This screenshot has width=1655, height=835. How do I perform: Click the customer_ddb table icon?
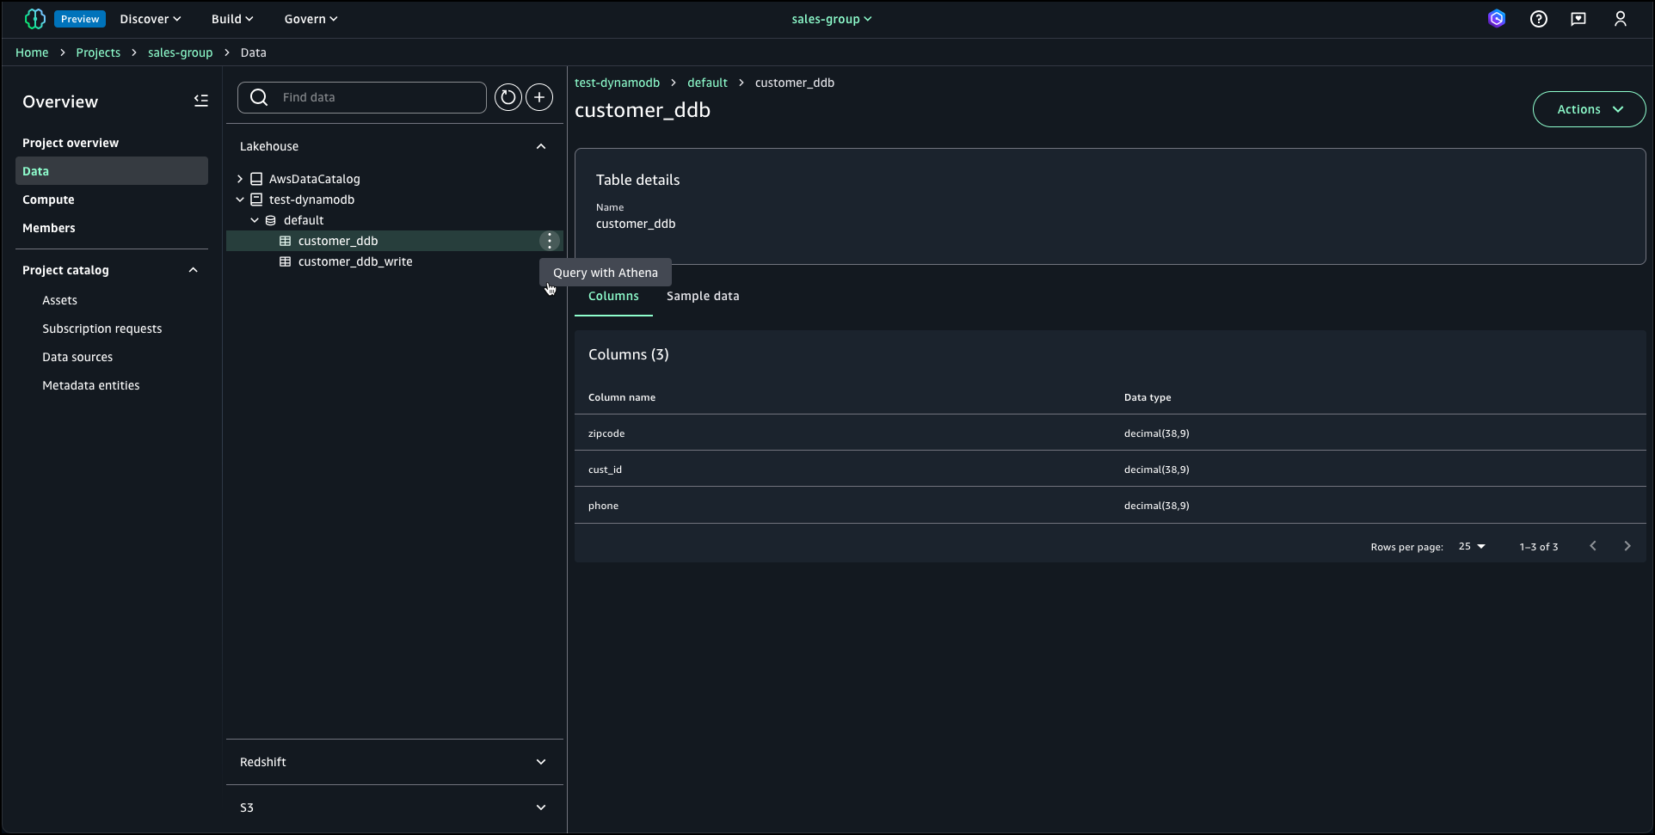[286, 241]
